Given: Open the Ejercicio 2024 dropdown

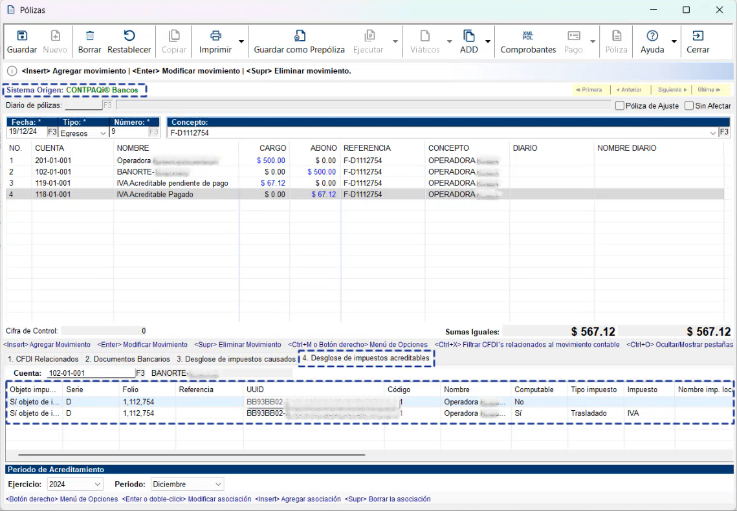Looking at the screenshot, I should 98,484.
